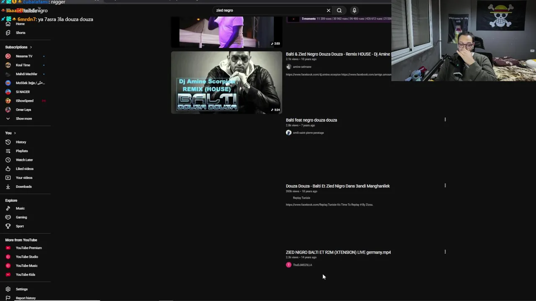Expand the Subscriptions section chevron
This screenshot has height=301, width=536.
click(31, 47)
